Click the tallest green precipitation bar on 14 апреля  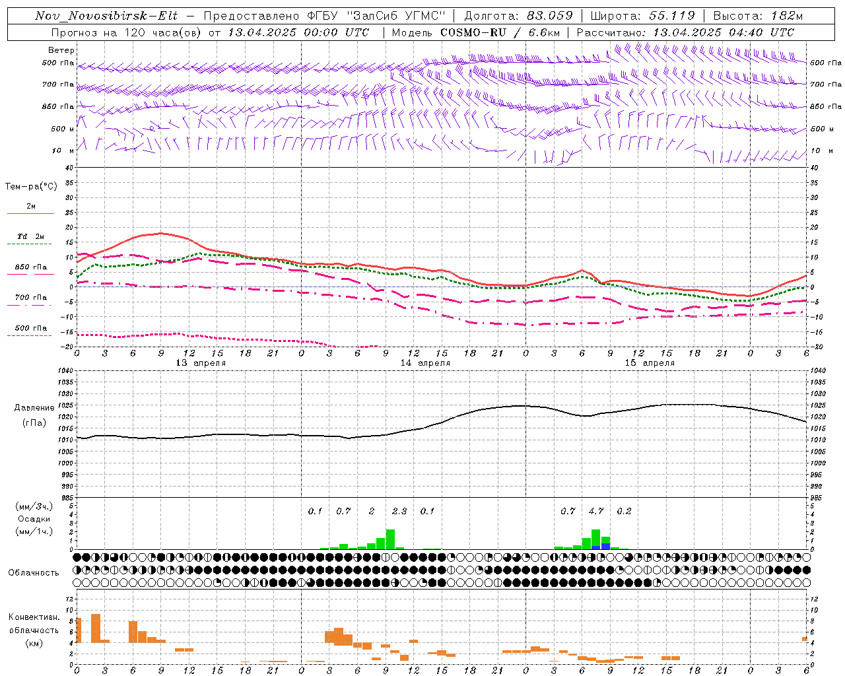click(390, 539)
